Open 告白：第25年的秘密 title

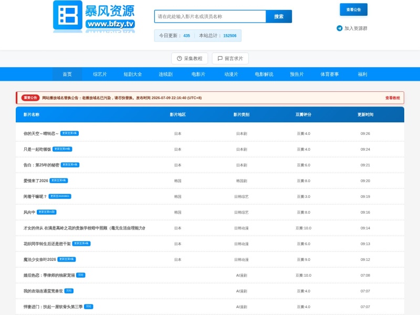point(41,165)
